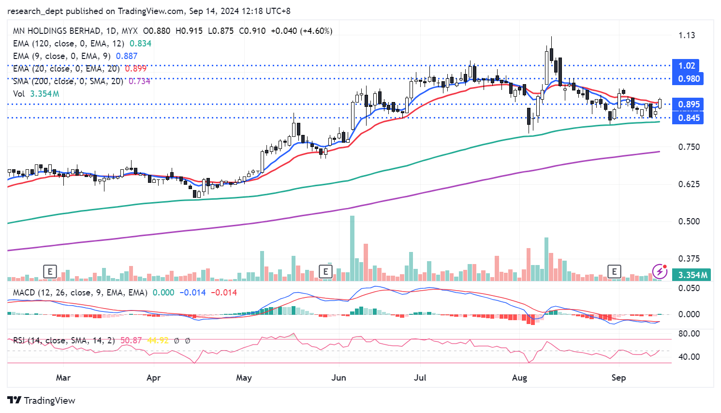Viewport: 721px width, 413px height.
Task: Click the earnings 'E' marker near March
Action: tap(50, 272)
